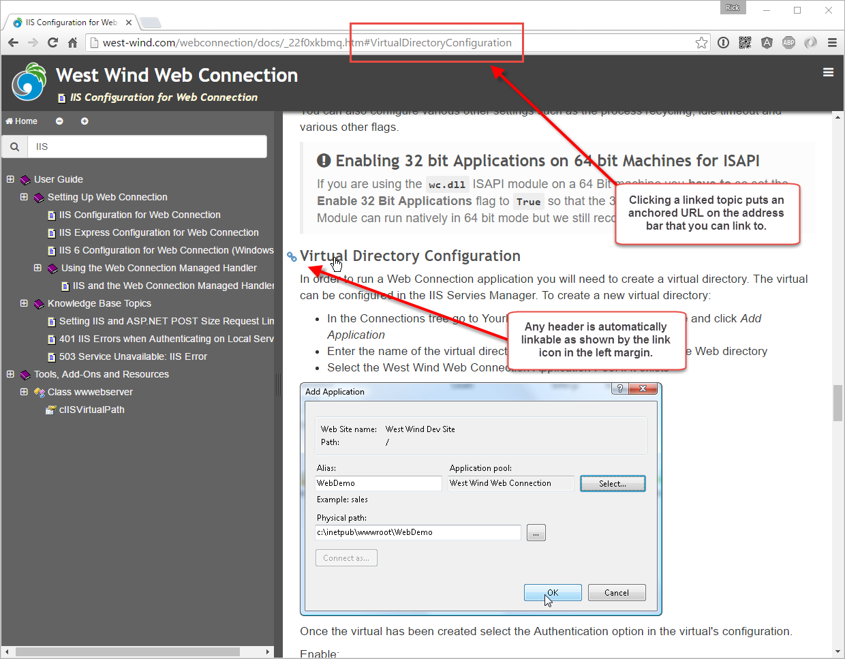The width and height of the screenshot is (845, 659).
Task: Open the 503 Service Unavailable: IIS Error topic
Action: [132, 356]
